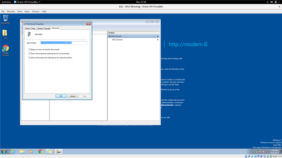Image resolution: width=282 pixels, height=158 pixels.
Task: Open GNOME system menu dropdown arrow
Action: click(279, 2)
